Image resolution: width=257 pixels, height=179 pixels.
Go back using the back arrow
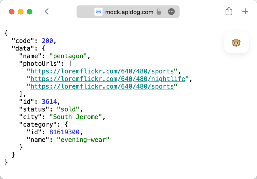pos(47,12)
